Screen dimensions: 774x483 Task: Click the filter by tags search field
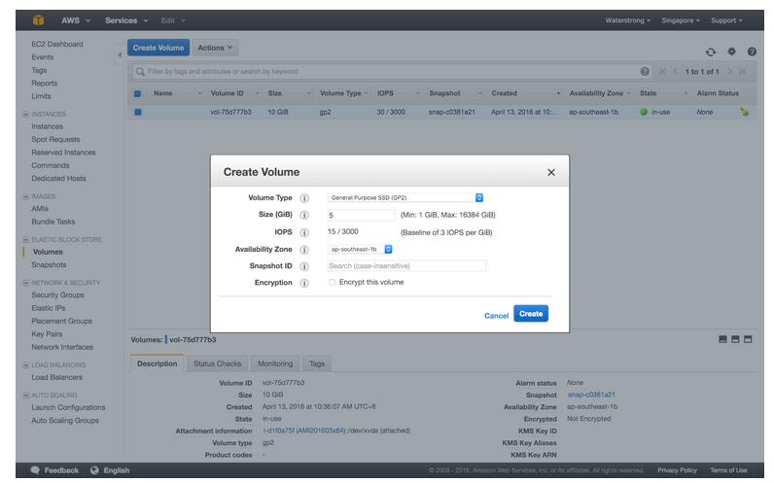click(x=392, y=72)
